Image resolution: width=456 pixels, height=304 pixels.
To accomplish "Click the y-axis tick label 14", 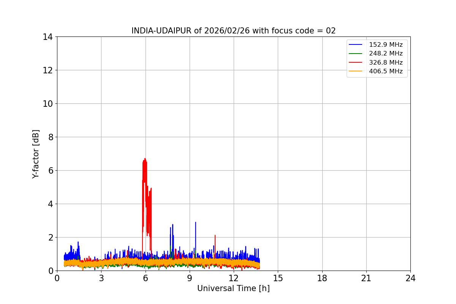I will (47, 37).
